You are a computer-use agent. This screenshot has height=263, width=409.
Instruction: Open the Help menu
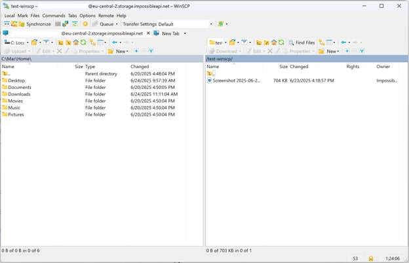(x=121, y=16)
